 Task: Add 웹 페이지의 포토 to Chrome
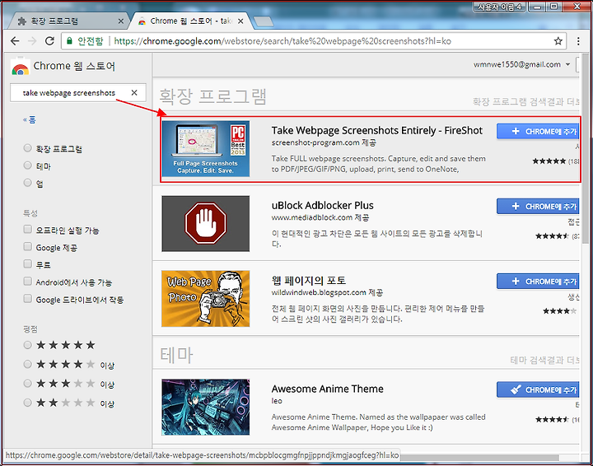[x=538, y=282]
